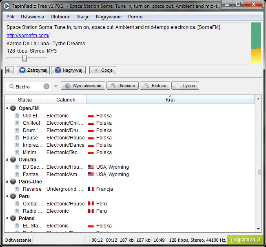The height and width of the screenshot is (247, 266).
Task: Open the search options dropdown arrow
Action: tap(55, 86)
